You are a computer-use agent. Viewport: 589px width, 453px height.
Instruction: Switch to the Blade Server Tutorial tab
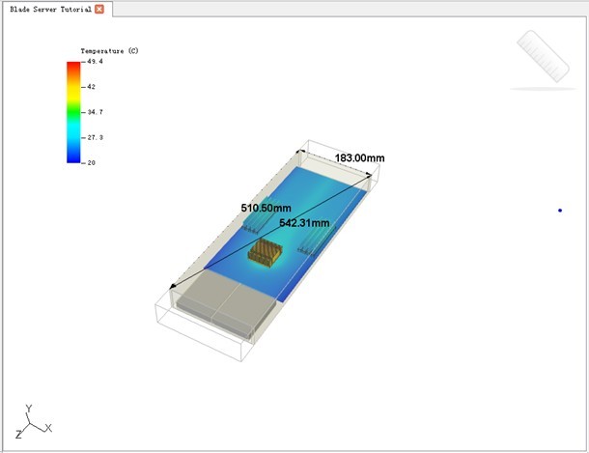pyautogui.click(x=48, y=9)
